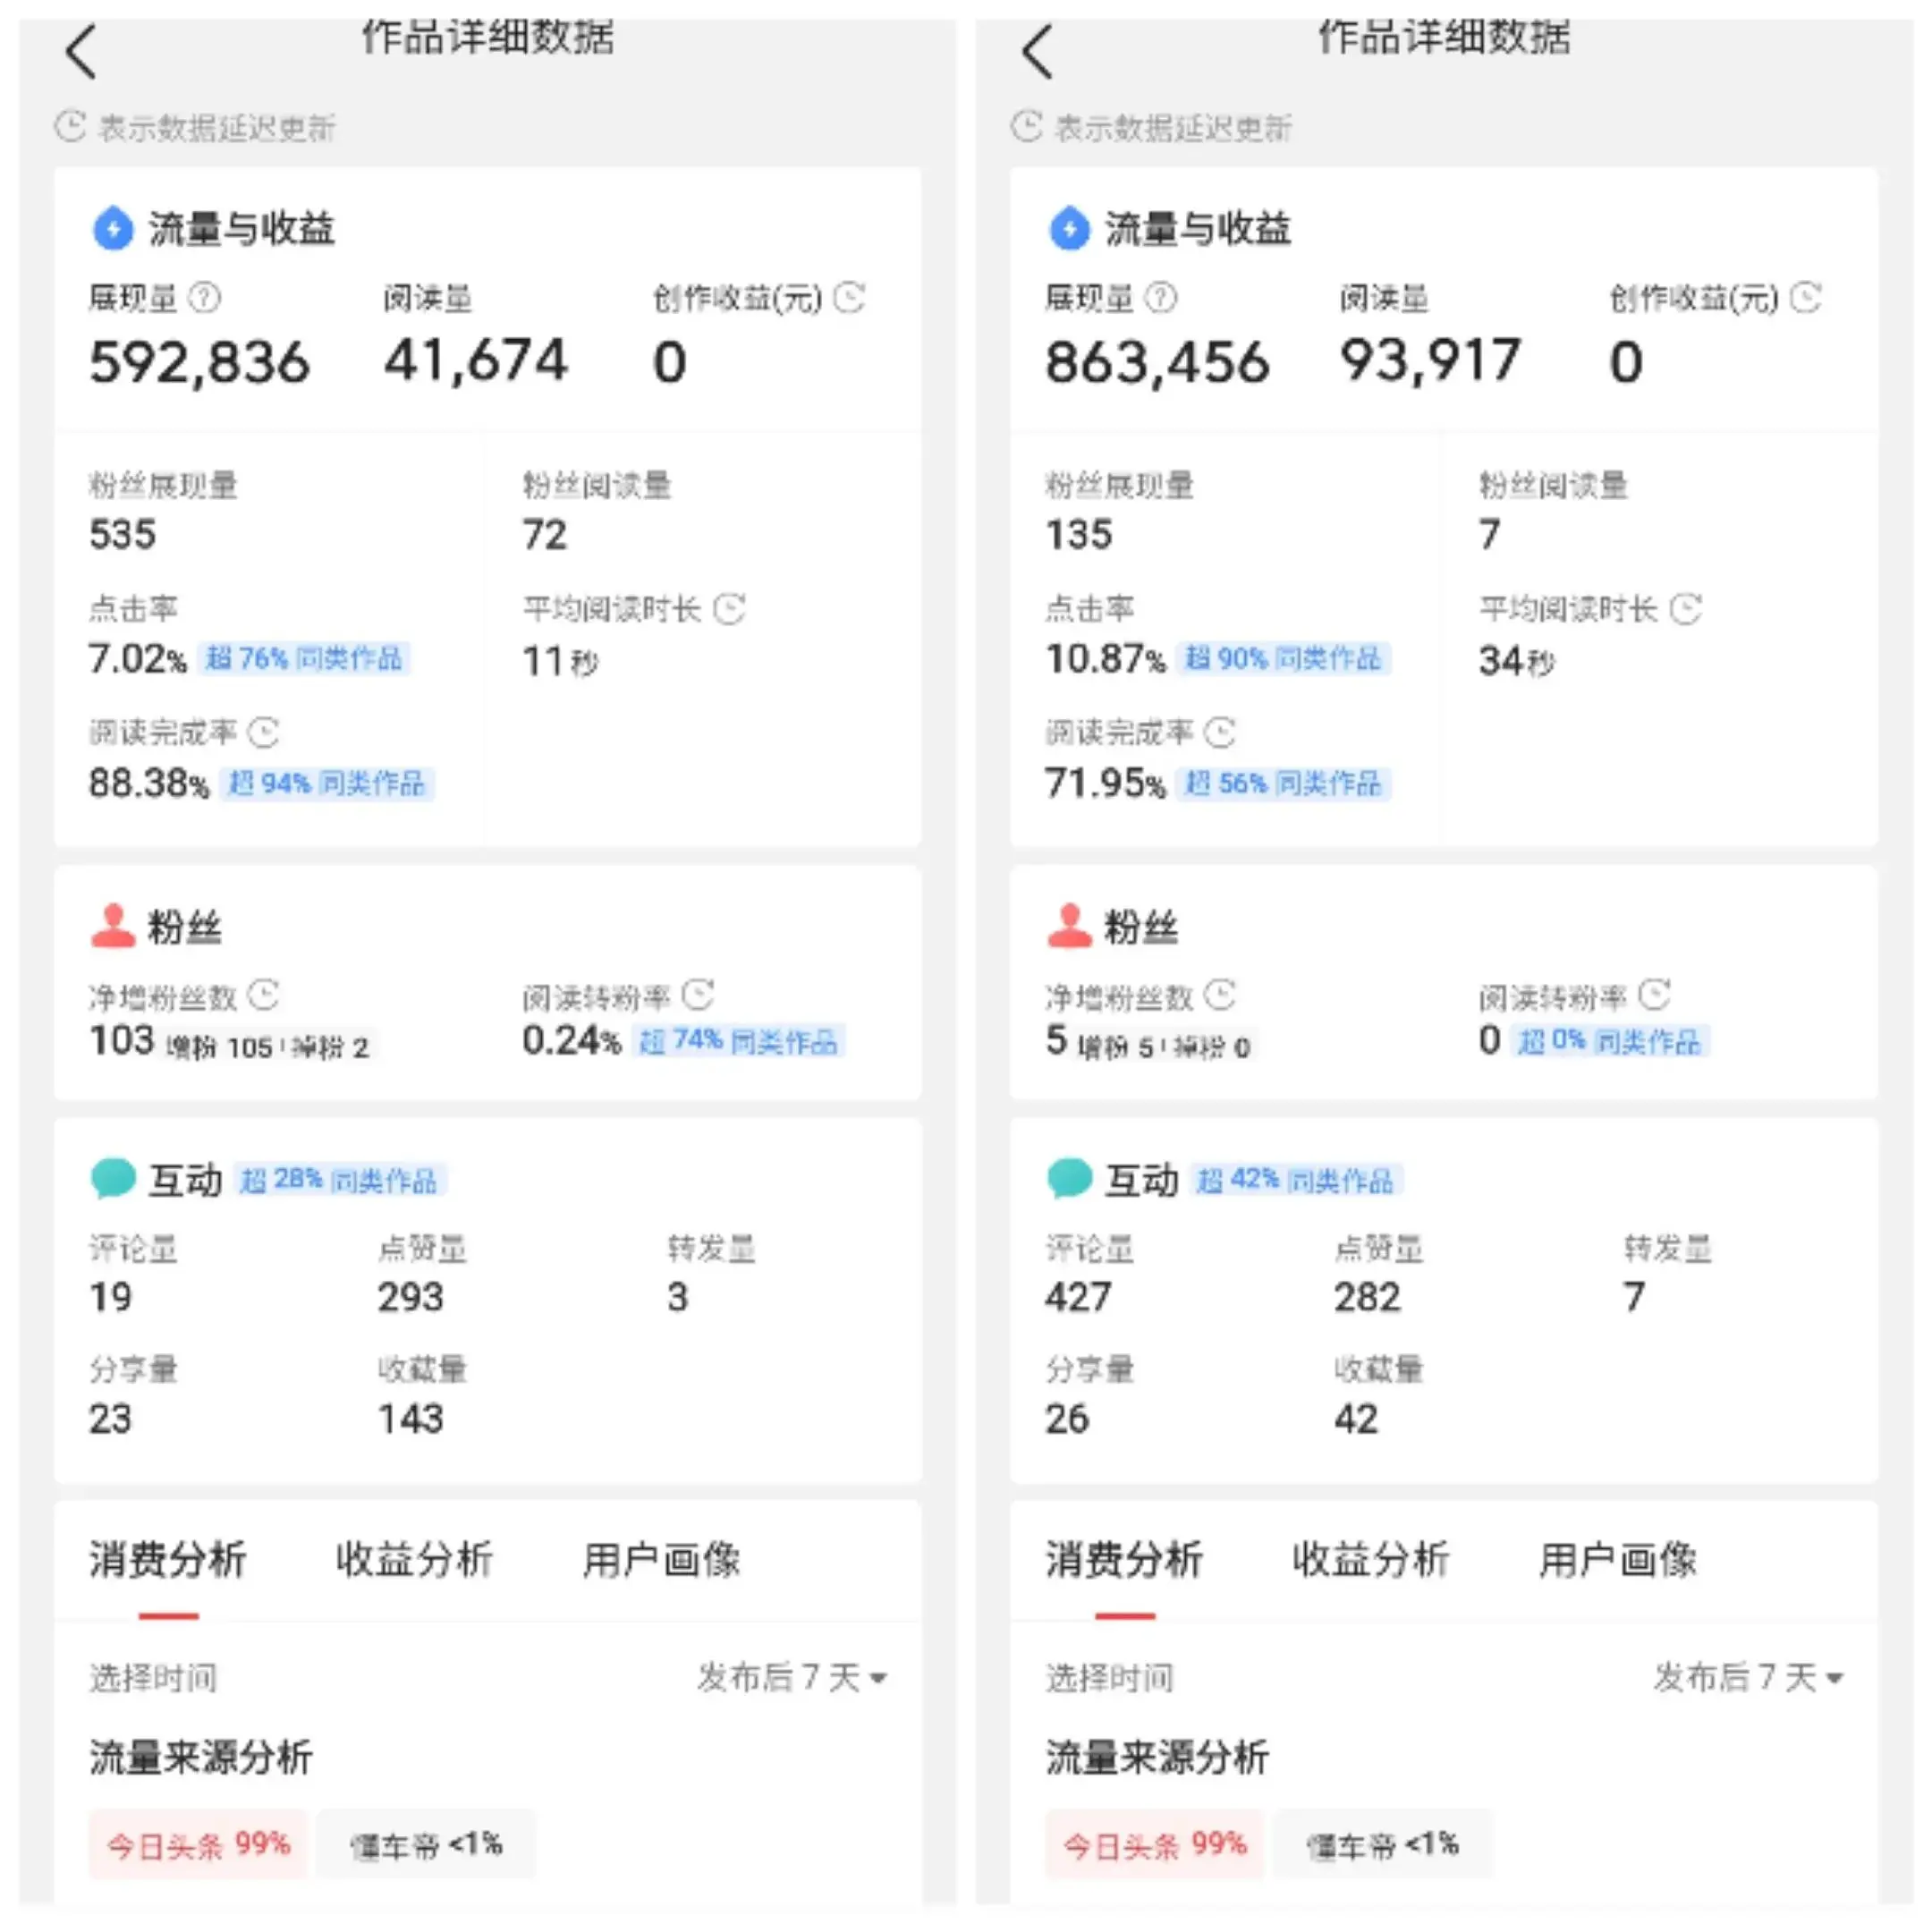
Task: Tap the back arrow in the right panel
Action: coord(1037,52)
